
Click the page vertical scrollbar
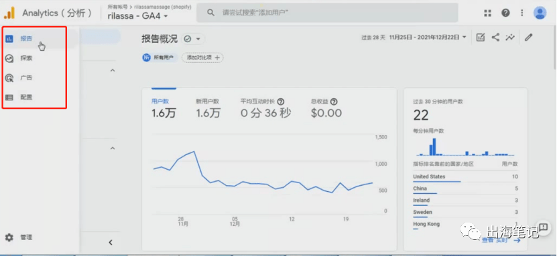click(554, 48)
